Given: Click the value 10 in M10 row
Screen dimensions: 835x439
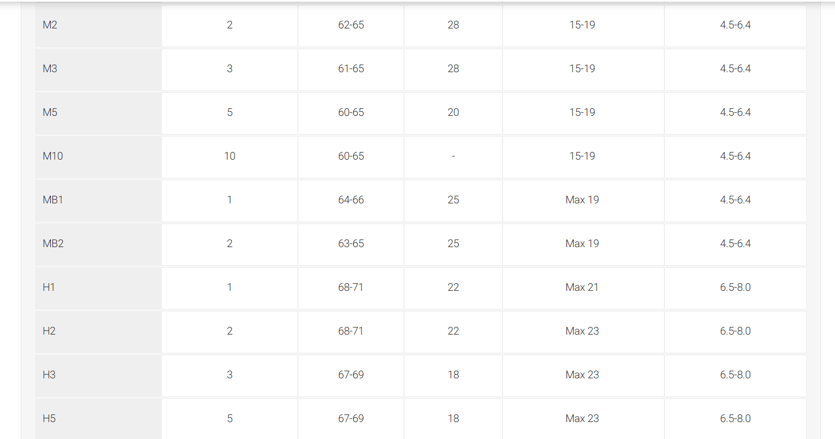Looking at the screenshot, I should point(230,156).
